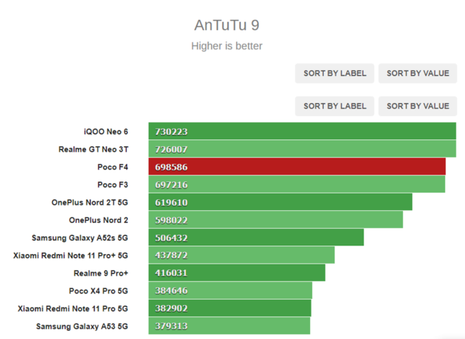Select the OnePlus Nord 2T 5G label
Viewport: 465px width, 339px height.
(x=90, y=203)
